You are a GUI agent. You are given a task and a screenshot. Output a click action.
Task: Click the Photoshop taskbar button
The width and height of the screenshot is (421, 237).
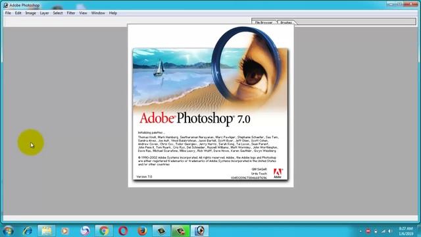point(199,230)
